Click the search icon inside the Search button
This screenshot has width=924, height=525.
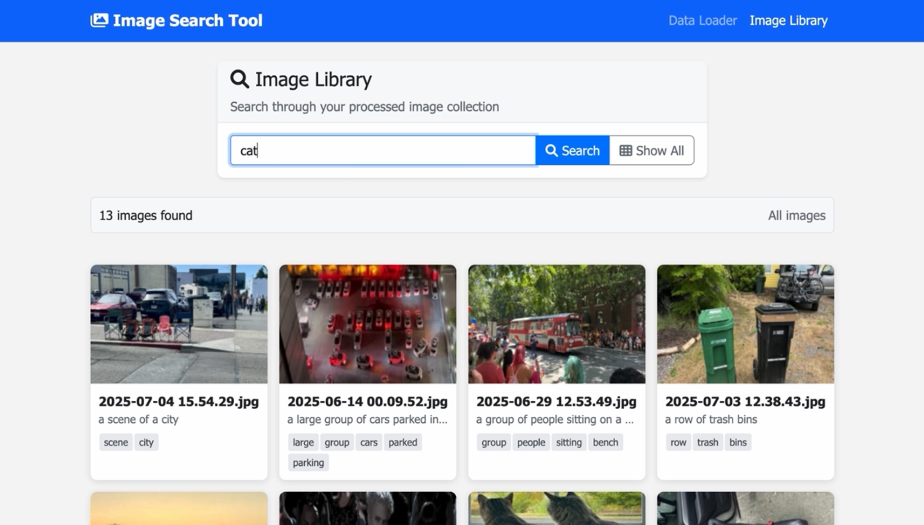point(551,150)
